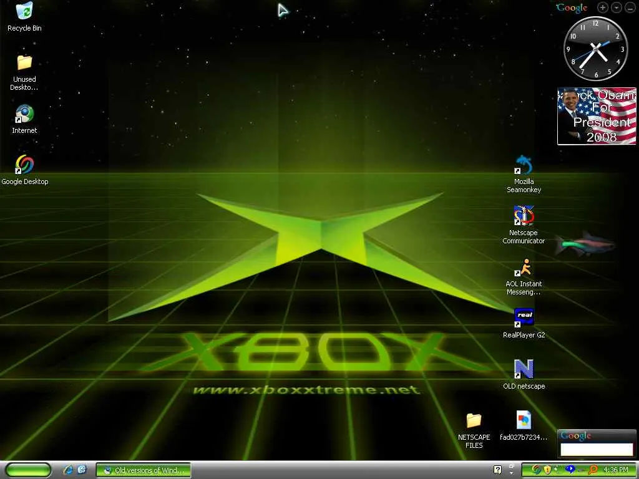Image resolution: width=639 pixels, height=479 pixels.
Task: Select the fad027b7234 file icon
Action: pyautogui.click(x=524, y=420)
